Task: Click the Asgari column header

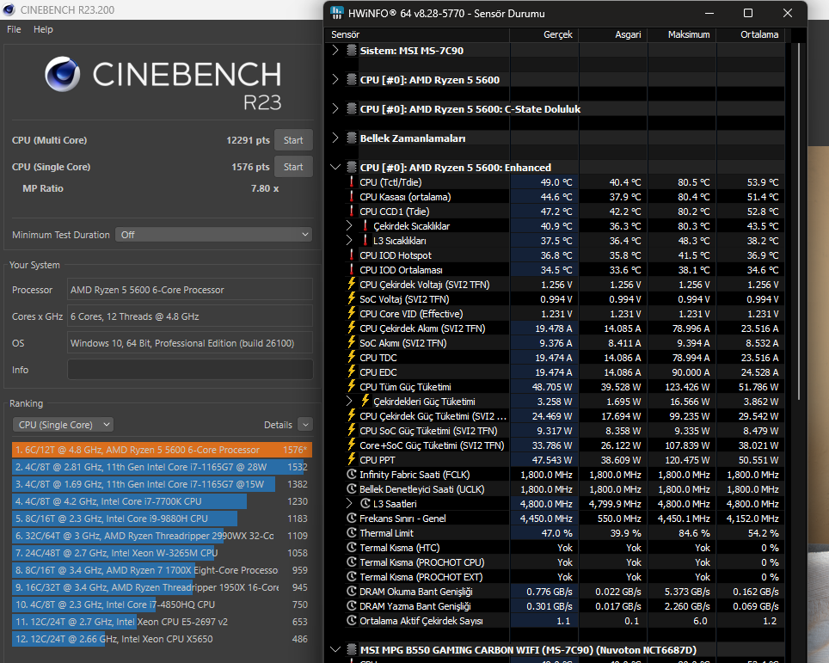Action: point(613,34)
